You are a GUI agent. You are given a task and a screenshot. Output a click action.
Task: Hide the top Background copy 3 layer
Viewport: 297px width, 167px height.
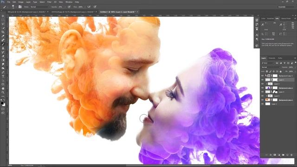(x=262, y=76)
